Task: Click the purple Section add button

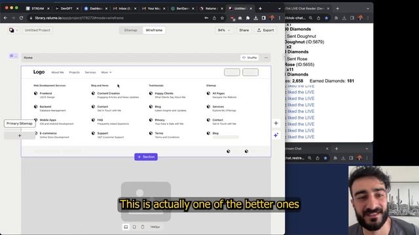Action: coord(146,157)
